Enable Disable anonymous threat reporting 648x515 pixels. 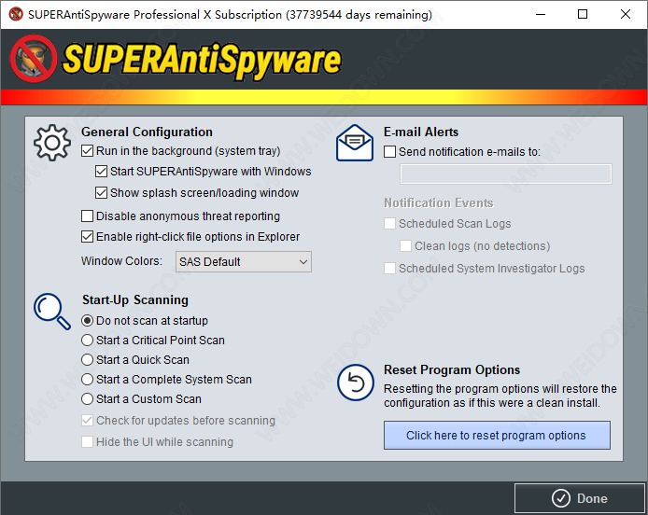click(x=87, y=216)
